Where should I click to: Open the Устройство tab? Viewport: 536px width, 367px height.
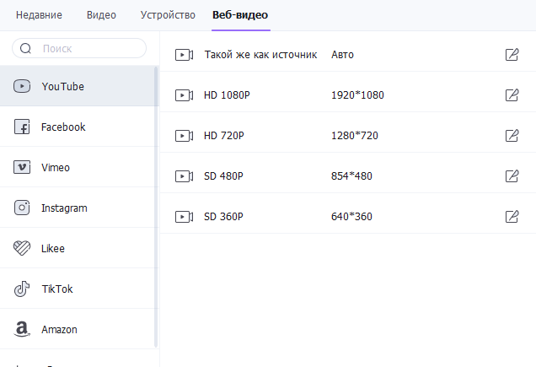click(168, 15)
